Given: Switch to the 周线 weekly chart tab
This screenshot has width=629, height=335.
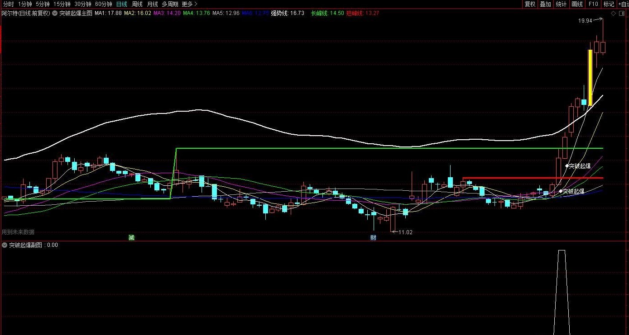Looking at the screenshot, I should point(137,4).
